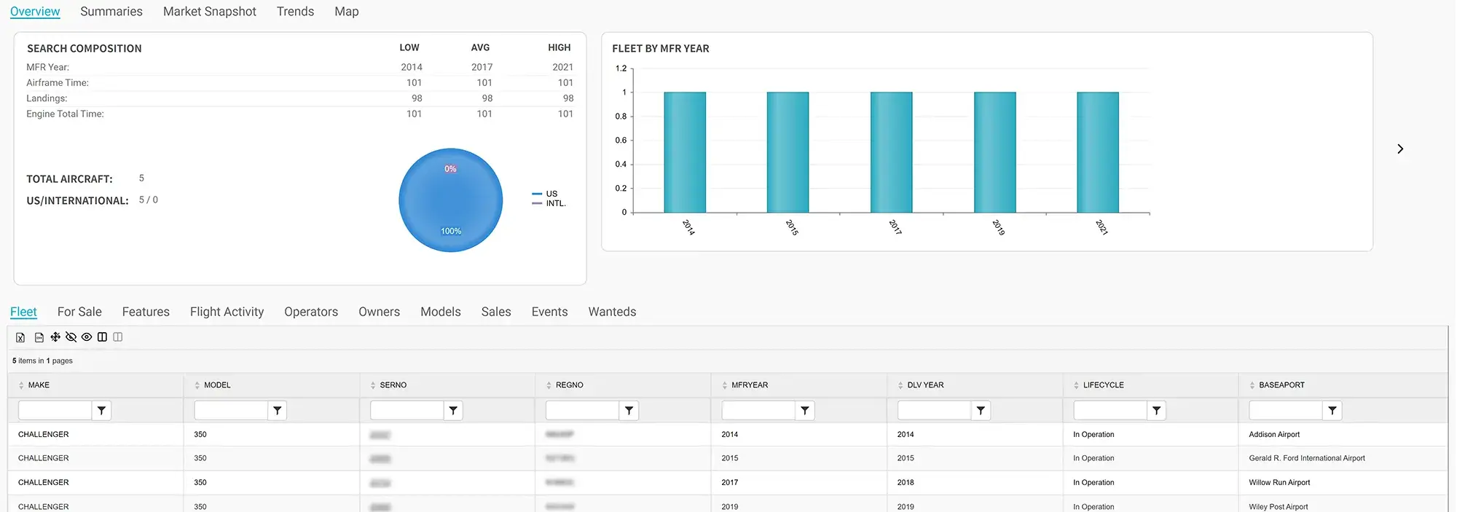This screenshot has height=512, width=1457.
Task: Click the crossed-out eye hide columns icon
Action: (x=71, y=337)
